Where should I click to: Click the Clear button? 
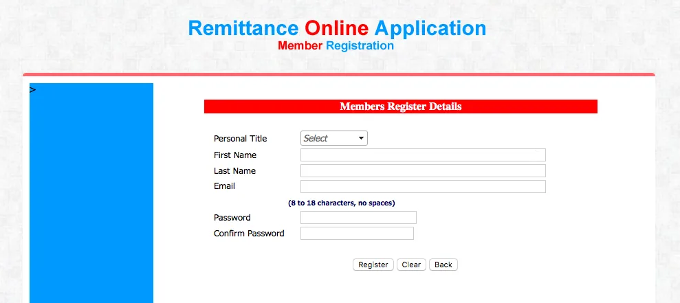[411, 265]
